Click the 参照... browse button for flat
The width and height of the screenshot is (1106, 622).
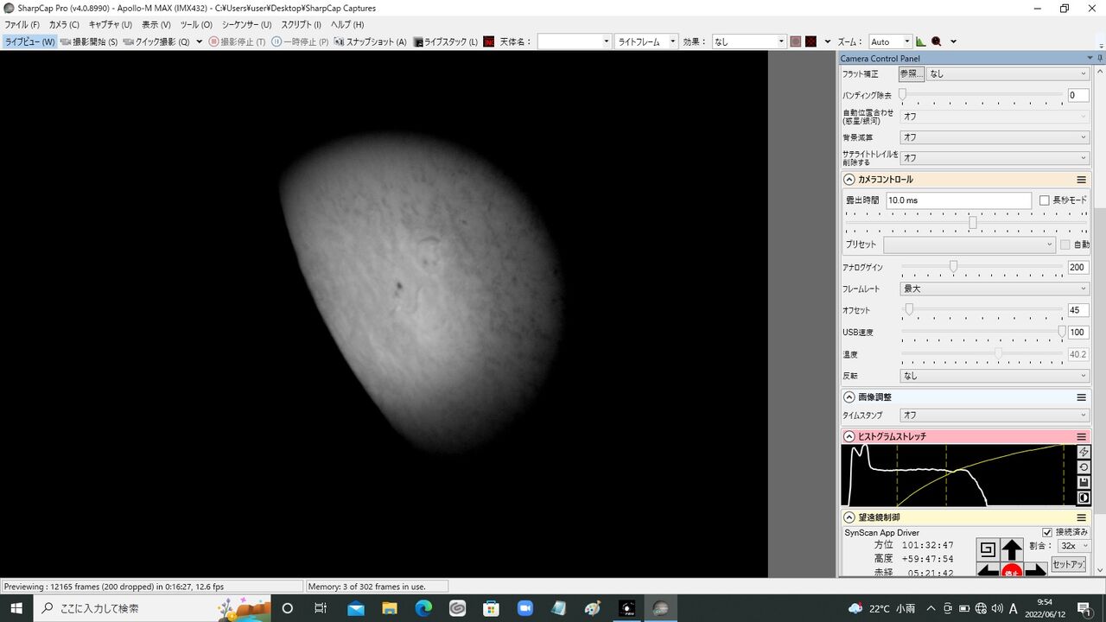(x=912, y=73)
